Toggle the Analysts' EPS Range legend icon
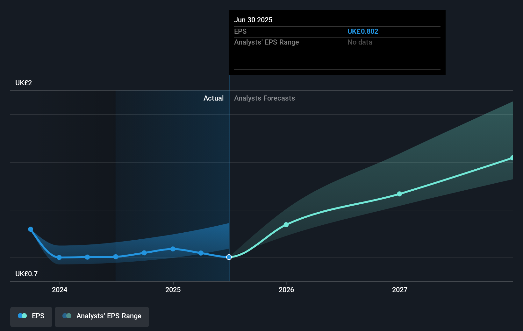523x331 pixels. point(66,316)
